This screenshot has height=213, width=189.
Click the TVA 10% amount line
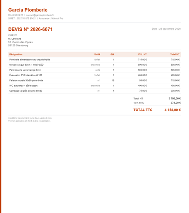click(157, 103)
